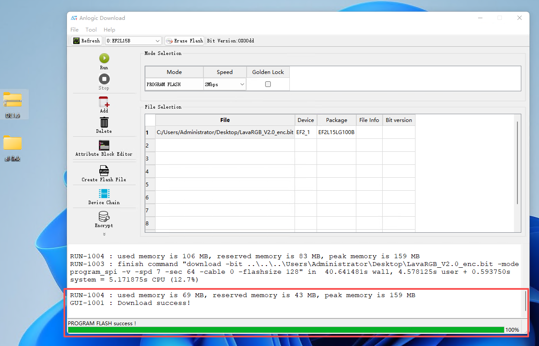Viewport: 539px width, 346px height.
Task: Click the Delete trash icon
Action: click(x=104, y=122)
